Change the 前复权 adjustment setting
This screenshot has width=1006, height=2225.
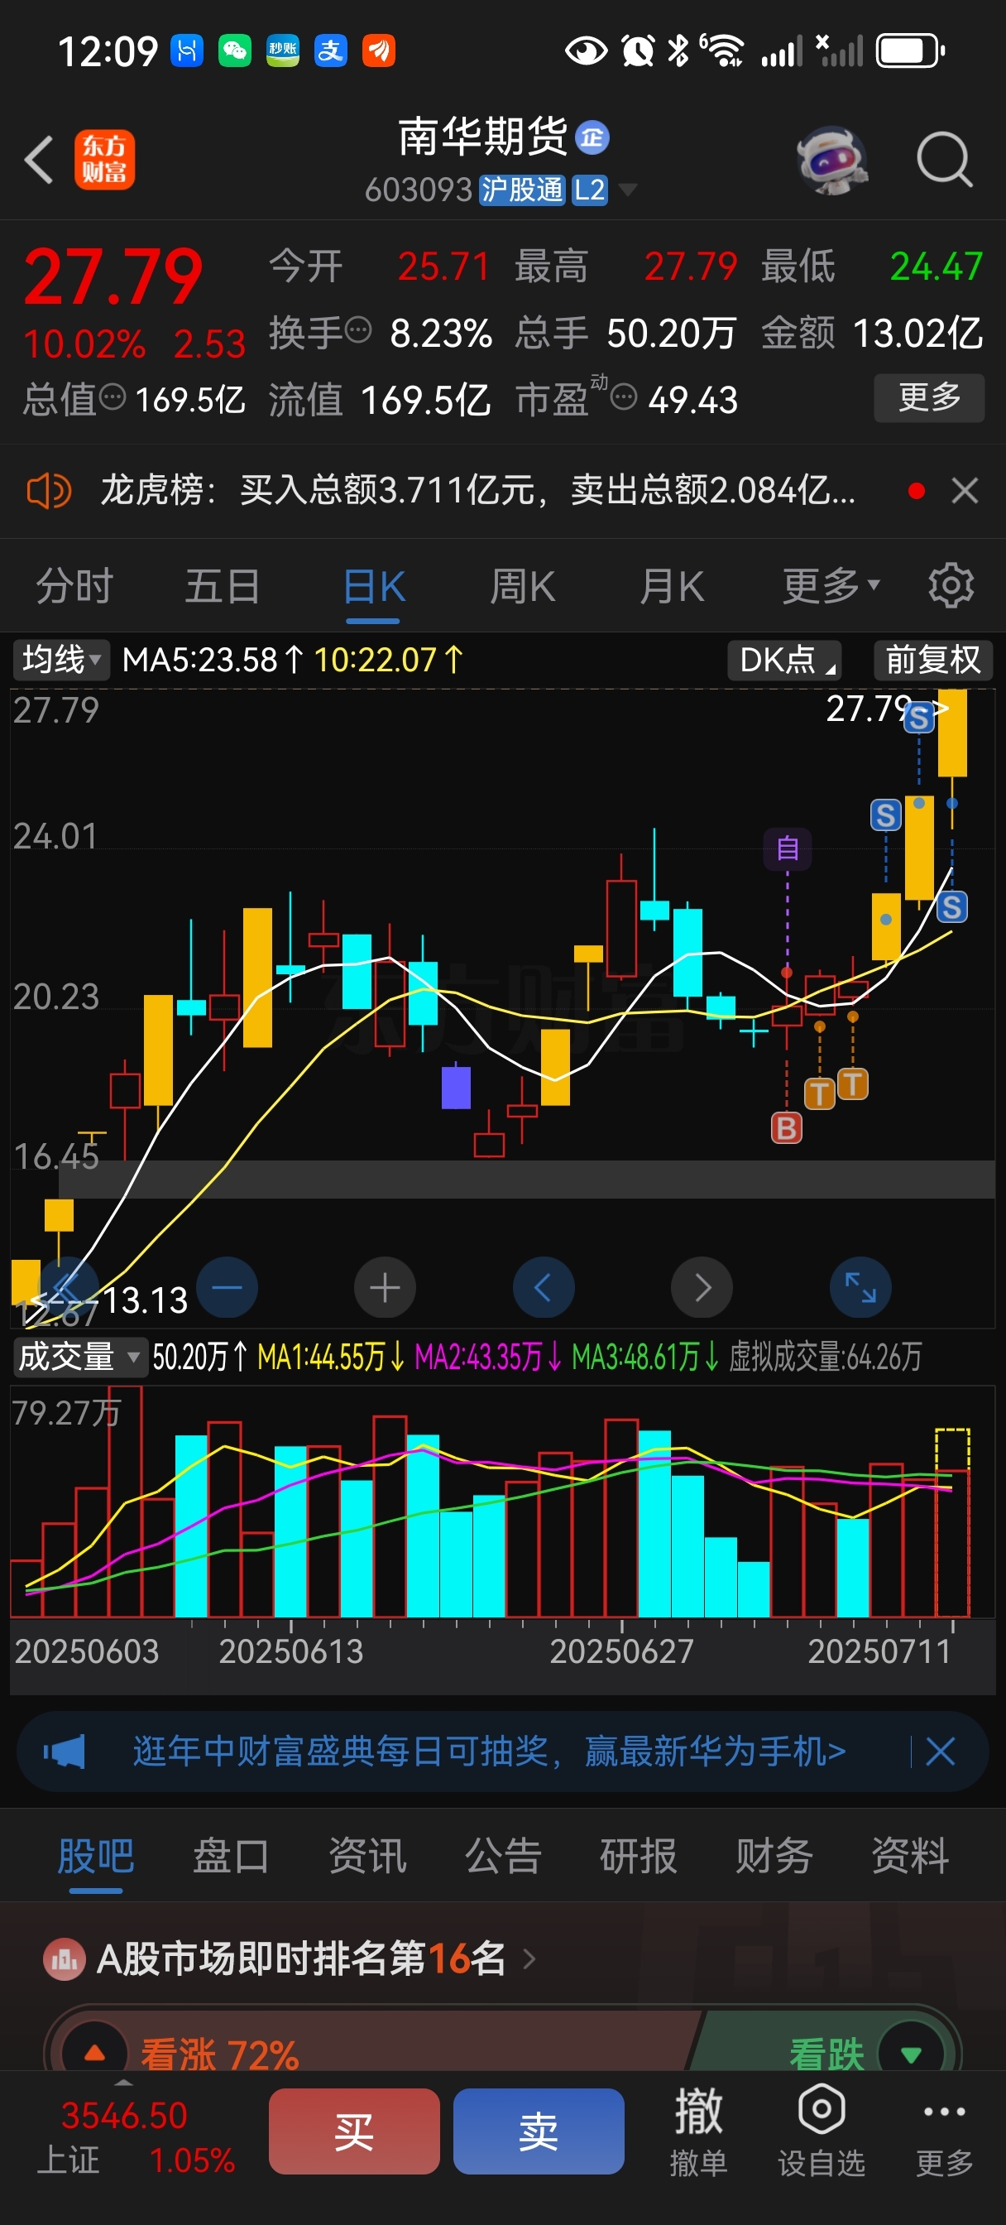[932, 660]
